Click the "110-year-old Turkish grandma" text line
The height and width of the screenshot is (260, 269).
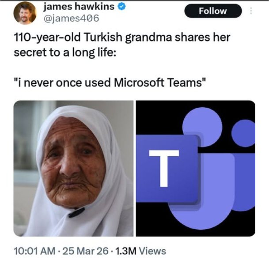[93, 37]
